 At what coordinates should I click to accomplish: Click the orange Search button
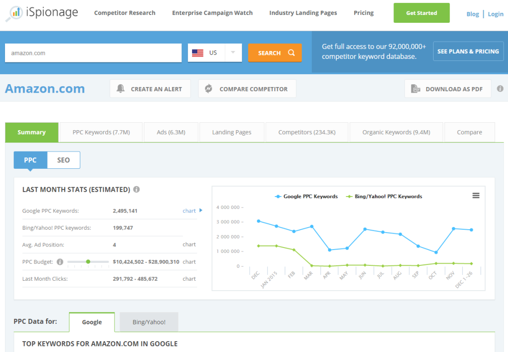pos(275,52)
